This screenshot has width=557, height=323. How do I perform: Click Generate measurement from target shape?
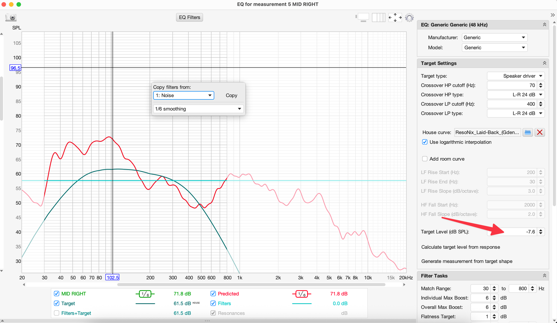click(466, 261)
